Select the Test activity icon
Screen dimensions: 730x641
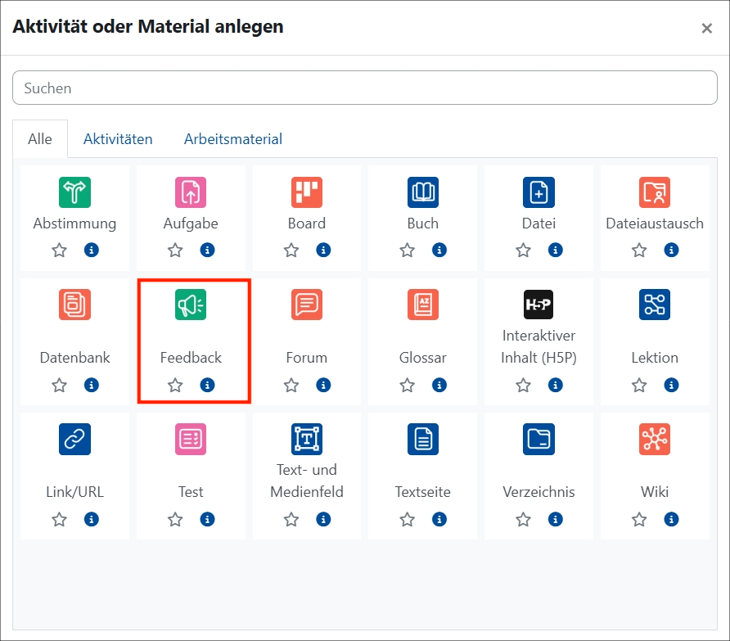click(x=191, y=439)
